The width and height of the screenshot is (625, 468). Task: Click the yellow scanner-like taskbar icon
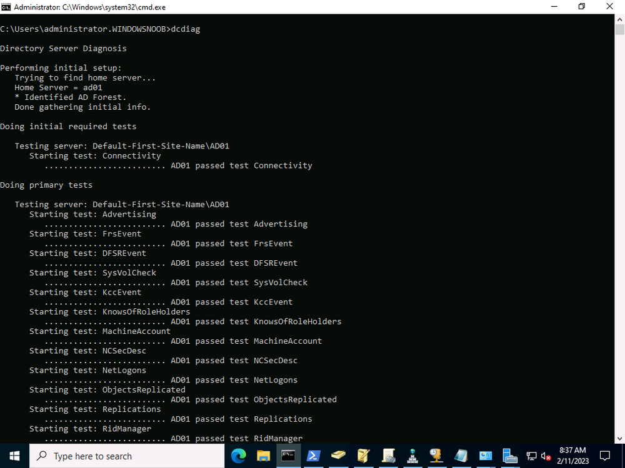pyautogui.click(x=338, y=456)
